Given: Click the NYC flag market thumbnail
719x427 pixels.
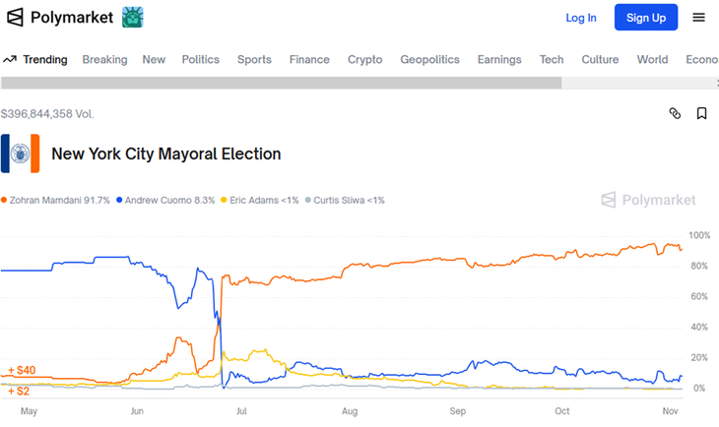Looking at the screenshot, I should coord(20,153).
